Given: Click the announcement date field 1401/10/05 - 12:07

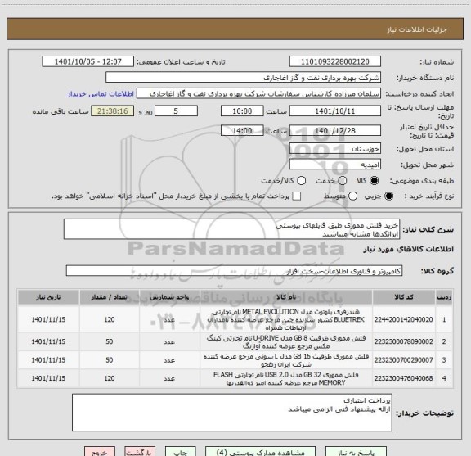Looking at the screenshot, I should point(88,61).
